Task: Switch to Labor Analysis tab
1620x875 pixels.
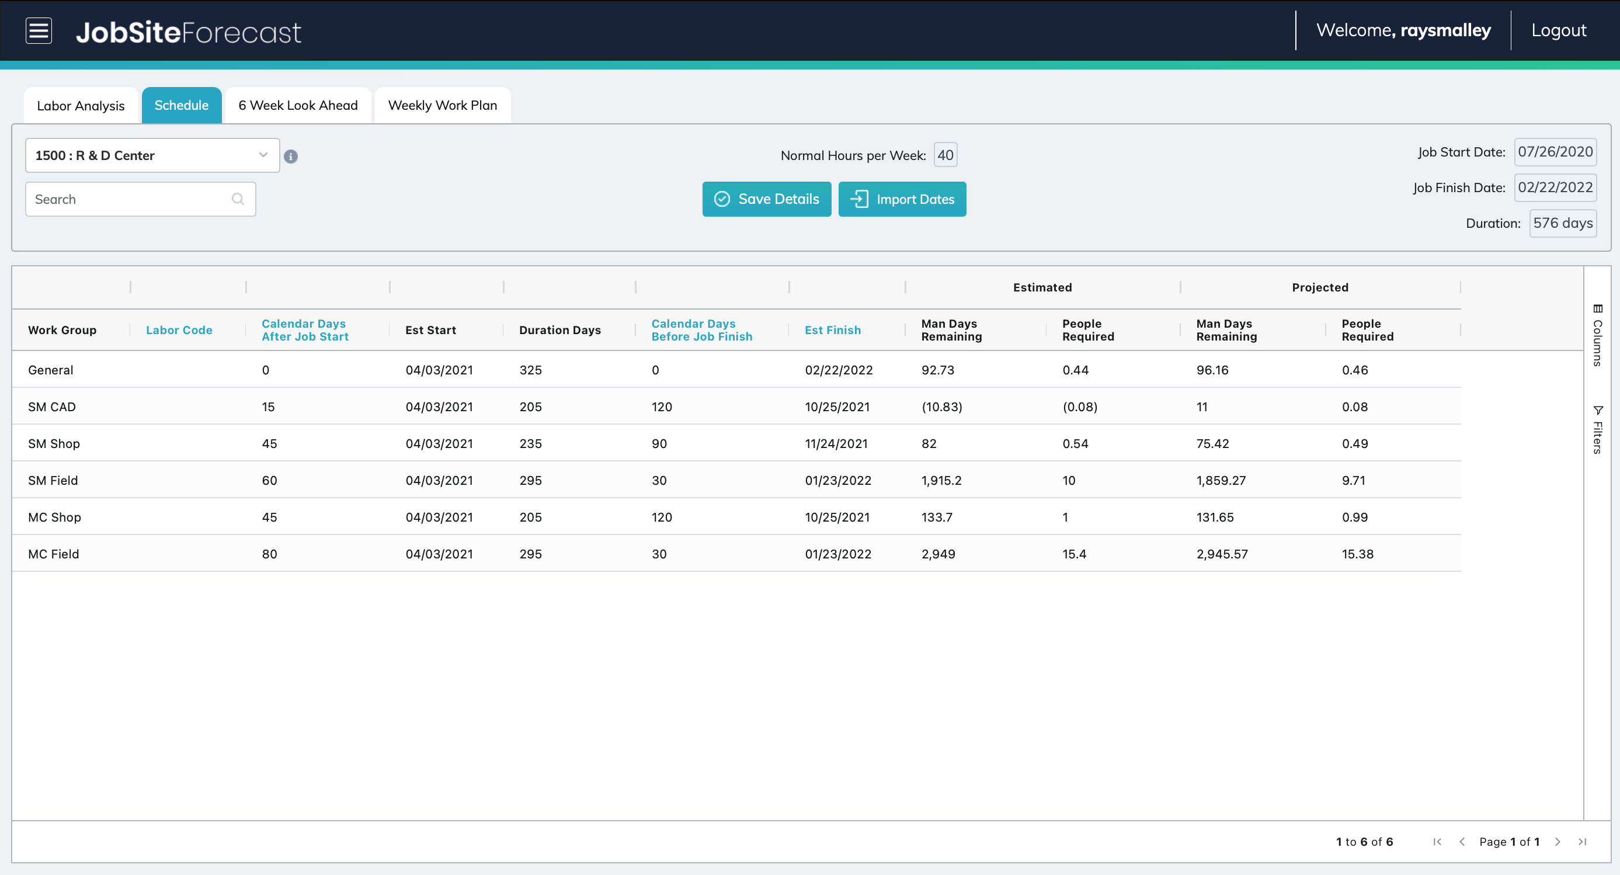Action: click(81, 106)
